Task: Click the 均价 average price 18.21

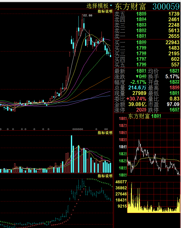Action: 174,71
